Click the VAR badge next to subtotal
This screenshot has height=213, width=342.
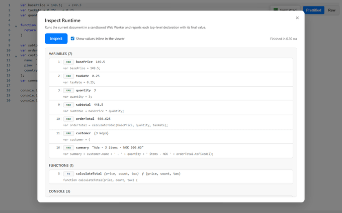[68, 105]
